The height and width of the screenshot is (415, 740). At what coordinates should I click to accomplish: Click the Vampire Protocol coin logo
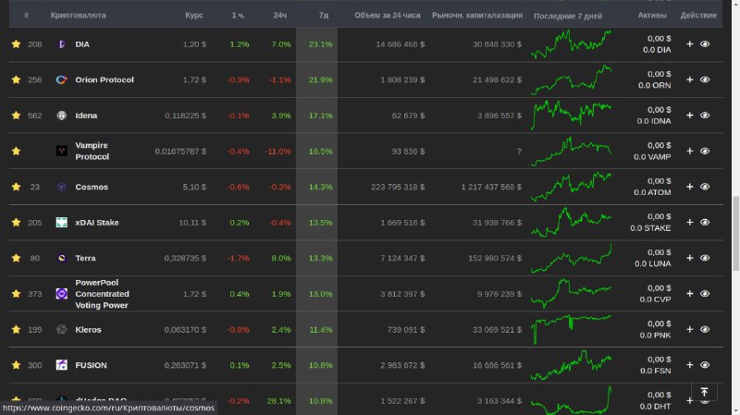pos(61,151)
